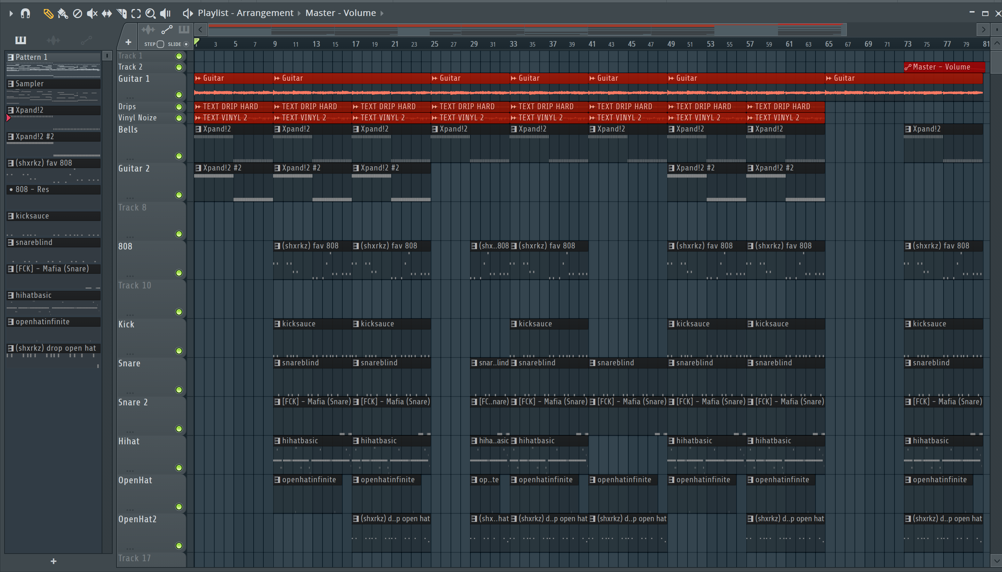Viewport: 1002px width, 572px height.
Task: Select the Delete tool
Action: [x=77, y=14]
